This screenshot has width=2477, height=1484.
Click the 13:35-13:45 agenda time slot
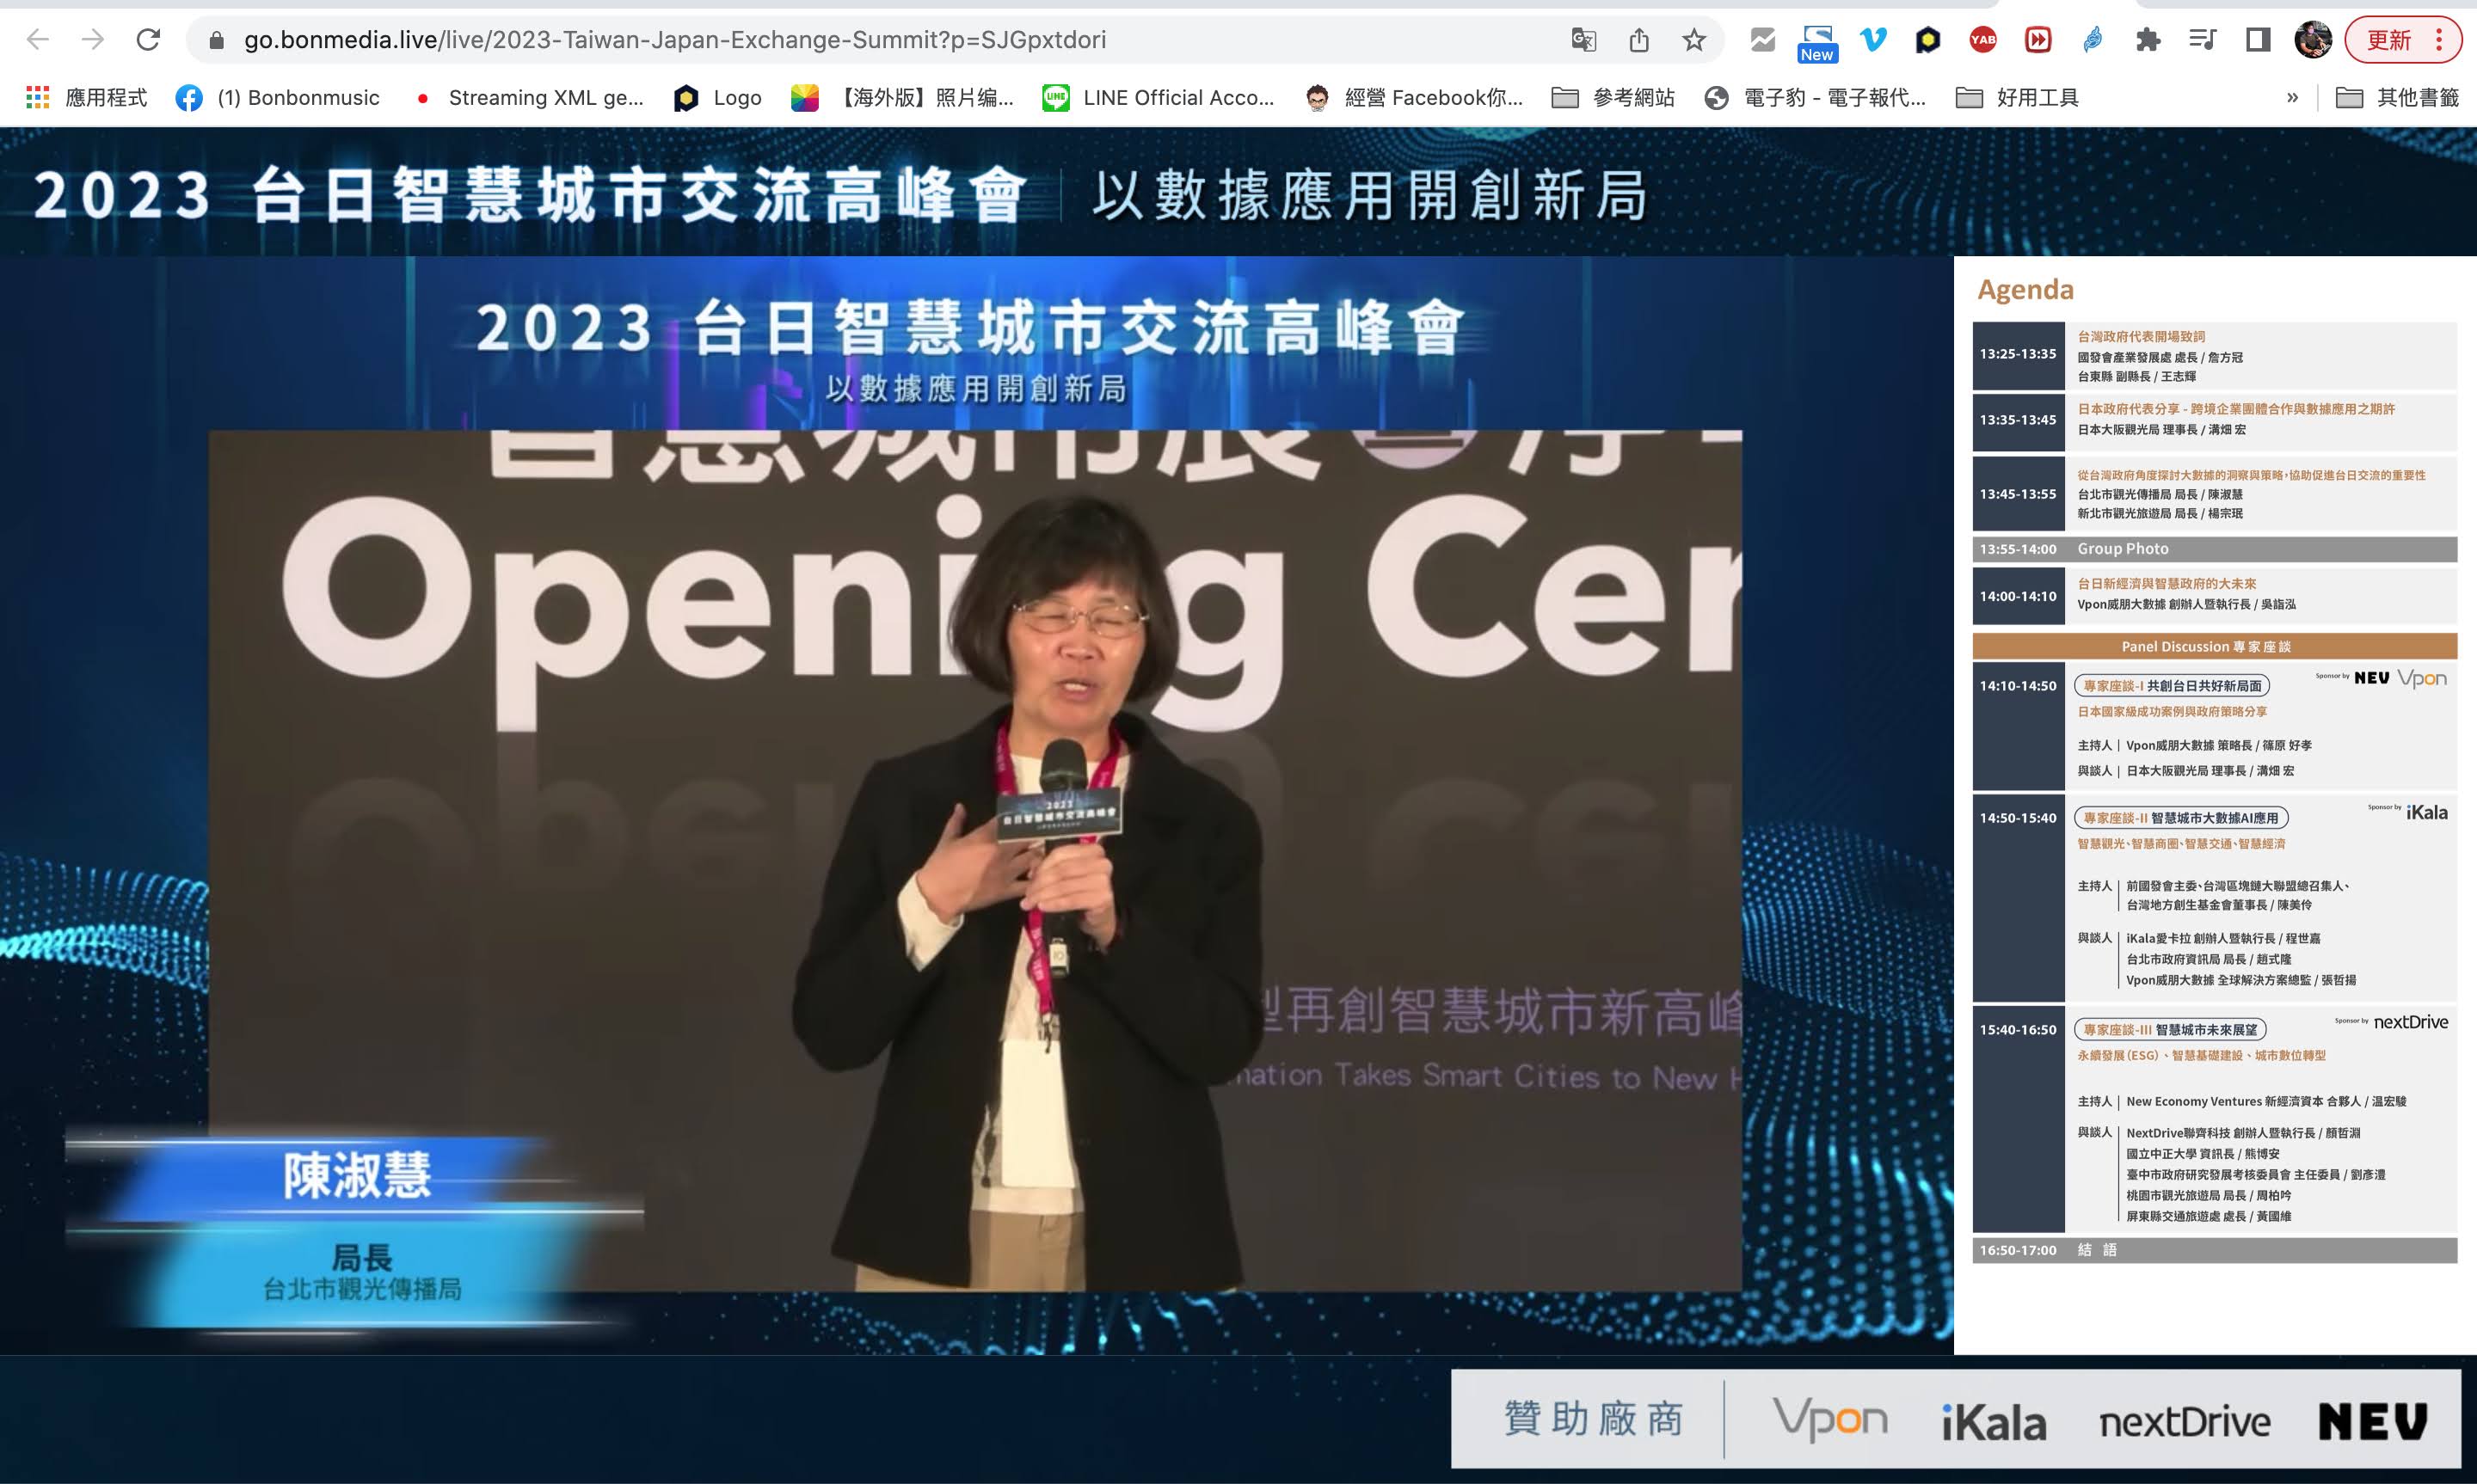pos(2018,420)
